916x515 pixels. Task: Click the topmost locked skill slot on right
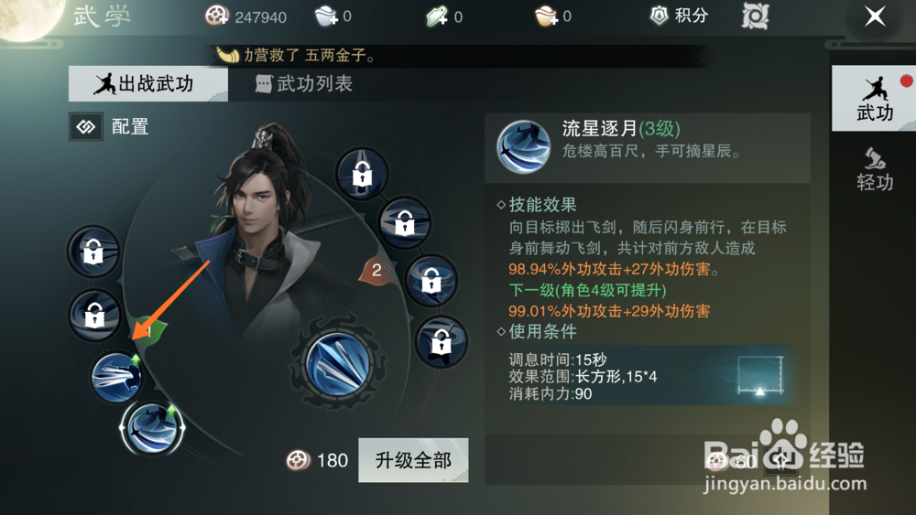point(362,173)
